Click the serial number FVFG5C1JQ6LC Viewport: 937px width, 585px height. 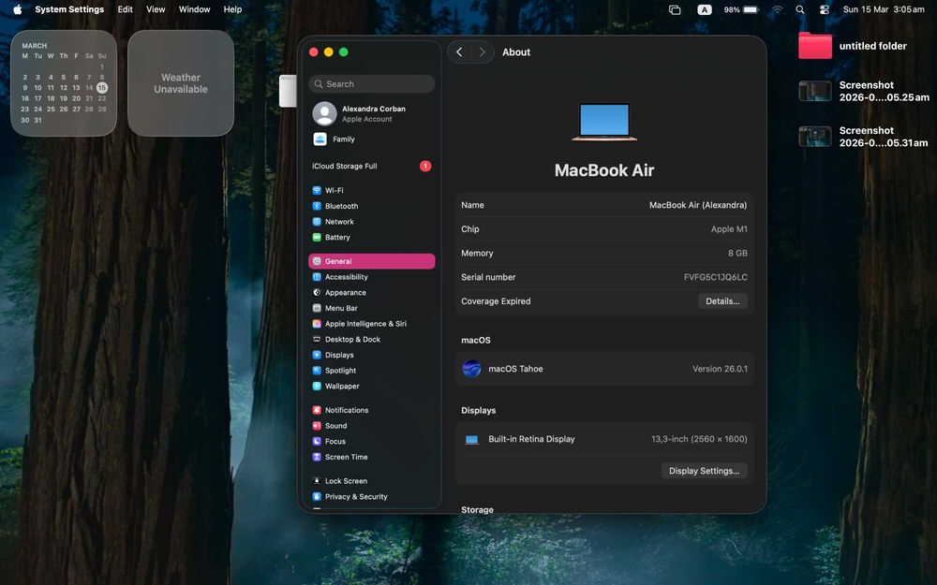coord(715,278)
